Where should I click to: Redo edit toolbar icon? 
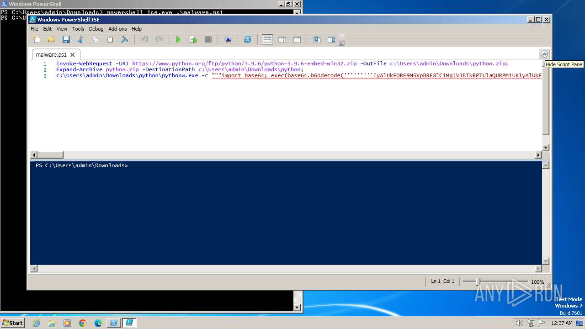point(159,40)
